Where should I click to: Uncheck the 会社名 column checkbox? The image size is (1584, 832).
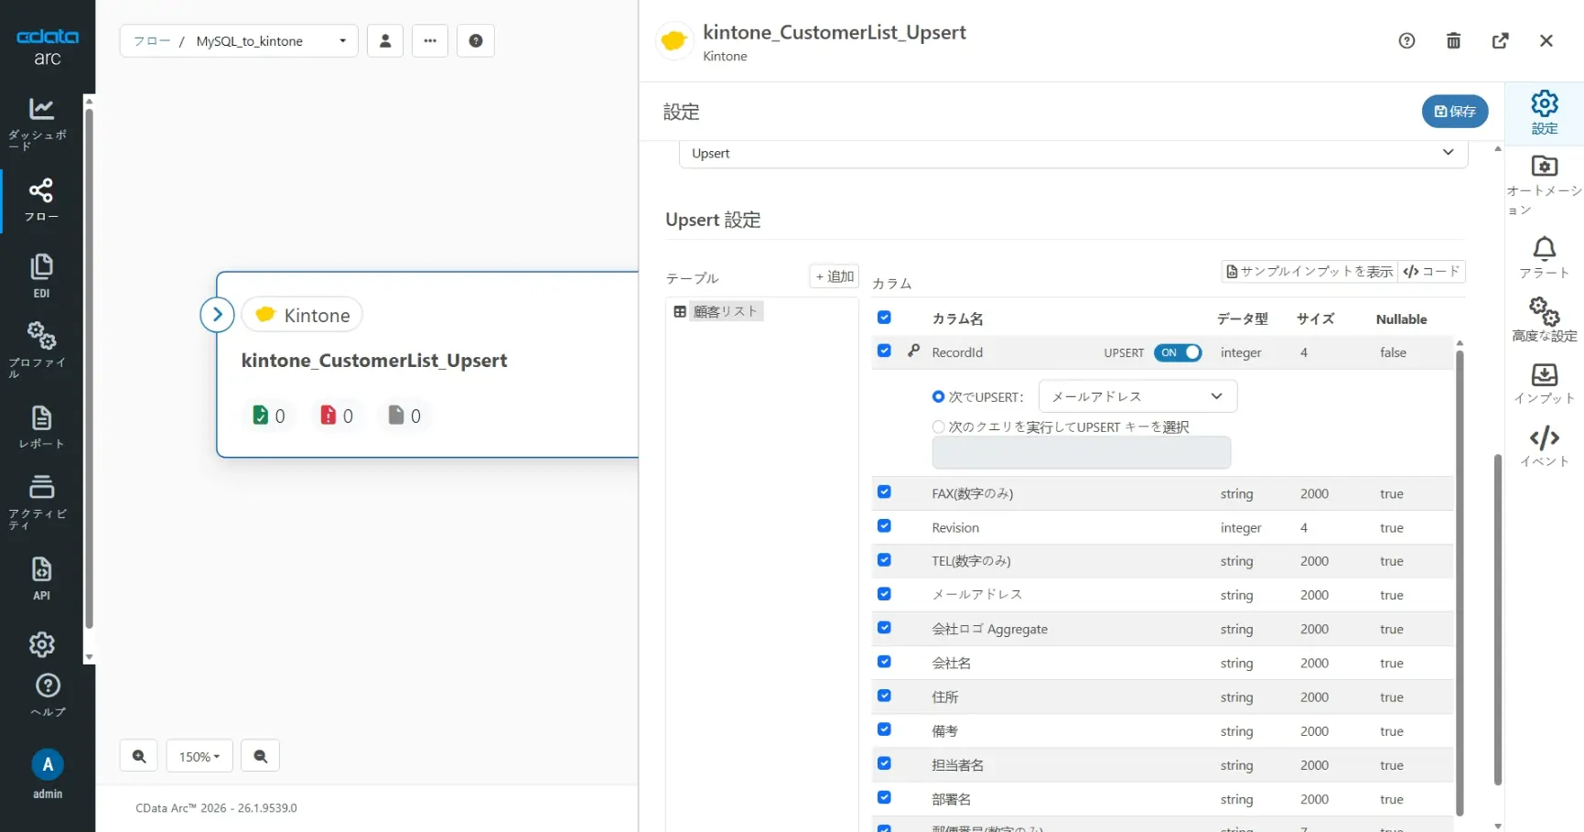click(884, 662)
